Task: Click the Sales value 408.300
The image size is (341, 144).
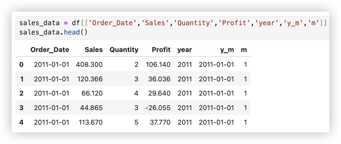Action: pos(89,65)
